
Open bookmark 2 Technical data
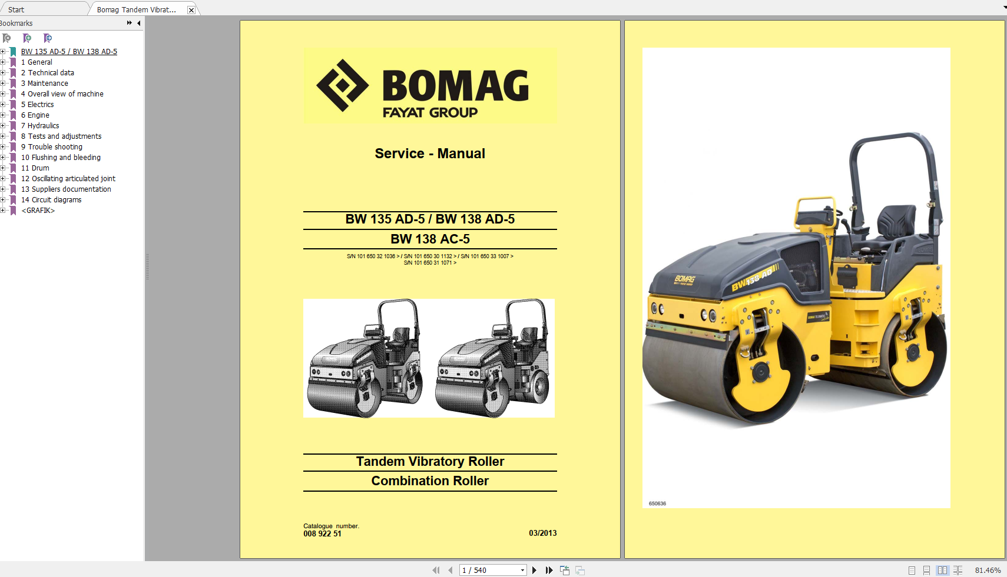(48, 73)
